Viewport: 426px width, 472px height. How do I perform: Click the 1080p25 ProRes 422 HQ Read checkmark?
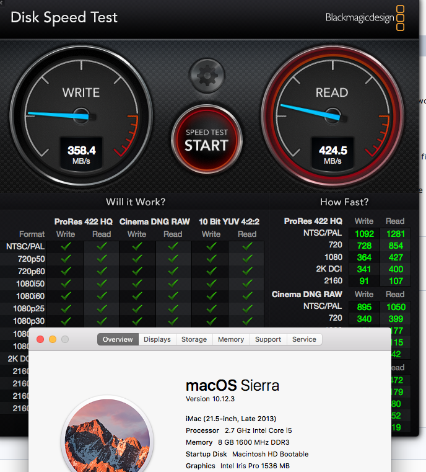(102, 308)
